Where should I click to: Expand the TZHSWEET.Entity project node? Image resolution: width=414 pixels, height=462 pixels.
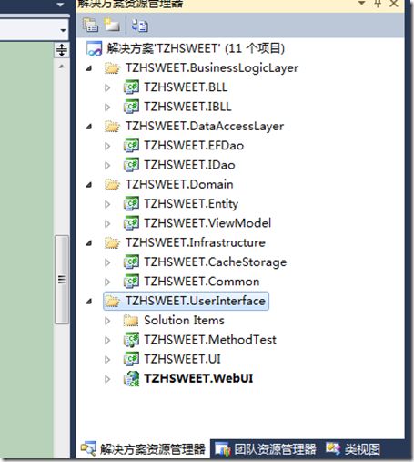tap(107, 204)
